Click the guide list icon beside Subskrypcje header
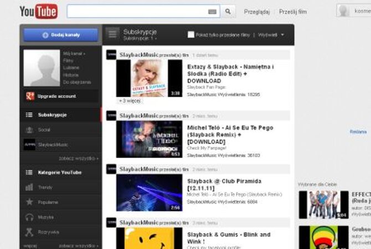 point(112,33)
